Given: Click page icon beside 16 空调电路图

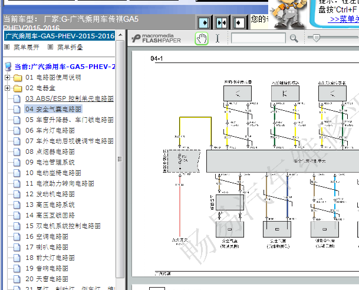Looking at the screenshot, I should 17,237.
